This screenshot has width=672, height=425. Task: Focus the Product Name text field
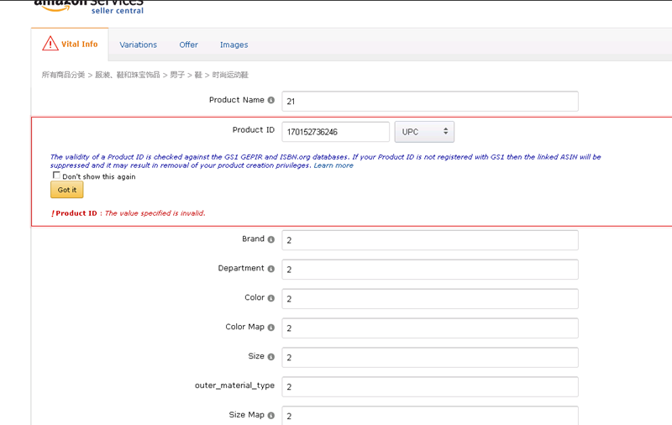click(x=429, y=102)
